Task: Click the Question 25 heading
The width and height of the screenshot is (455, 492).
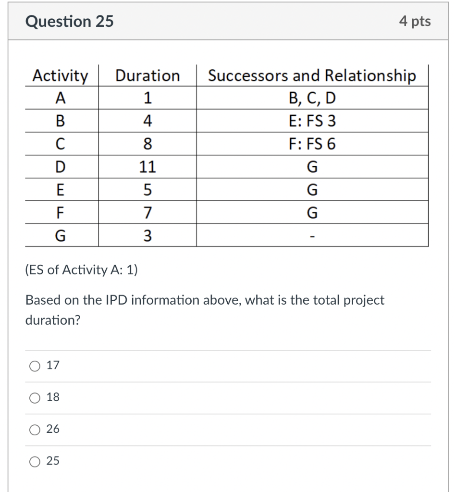Action: tap(70, 21)
